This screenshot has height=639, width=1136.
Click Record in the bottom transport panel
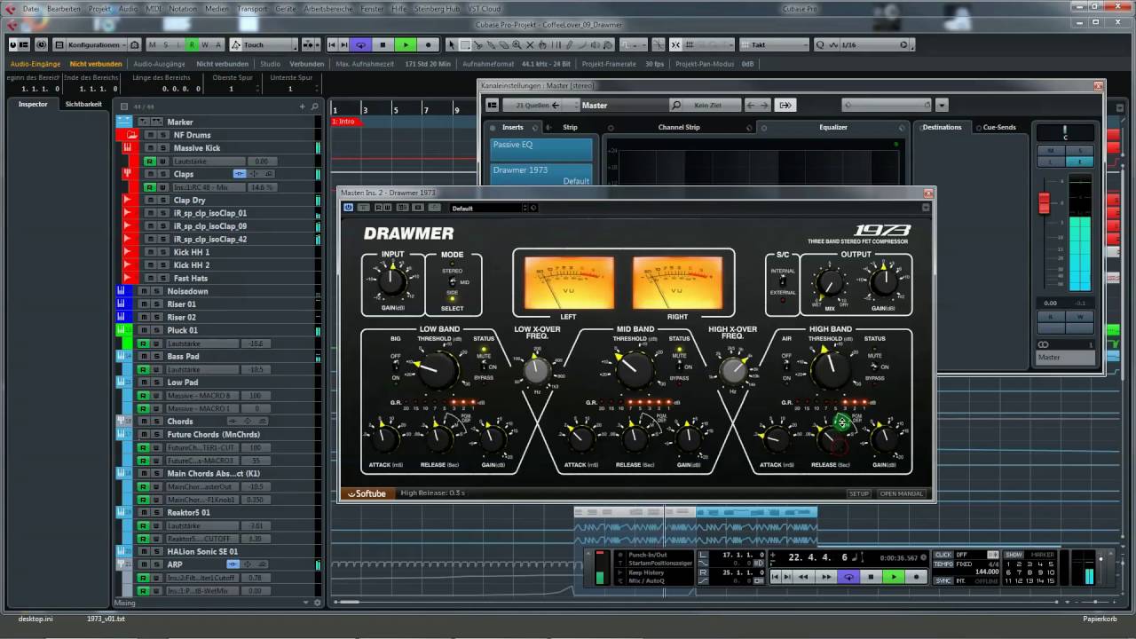click(x=916, y=577)
